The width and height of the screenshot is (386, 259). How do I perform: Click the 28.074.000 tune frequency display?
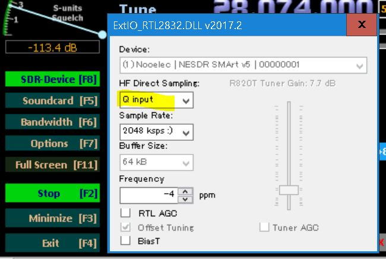[294, 7]
